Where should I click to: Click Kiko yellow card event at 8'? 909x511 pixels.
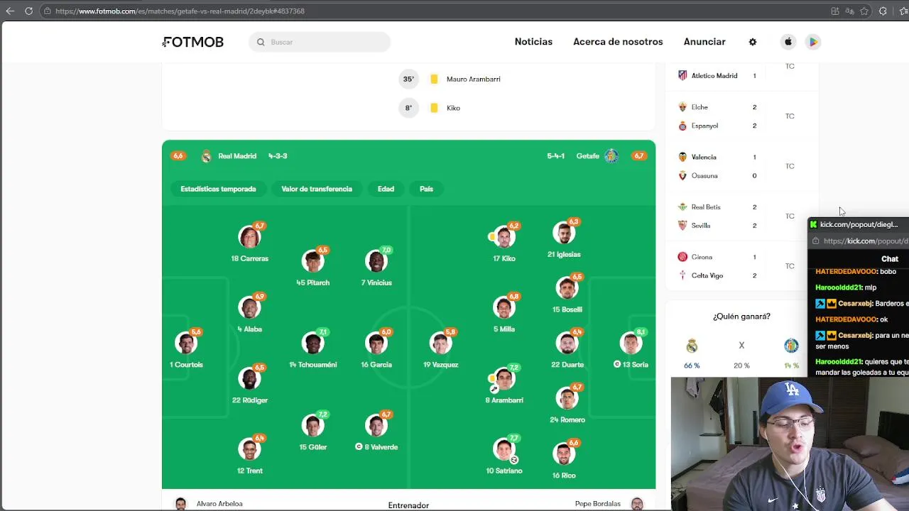[430, 108]
